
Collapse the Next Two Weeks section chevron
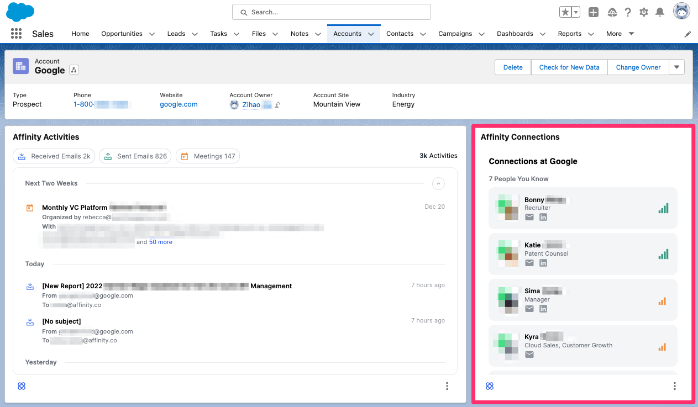click(x=438, y=183)
